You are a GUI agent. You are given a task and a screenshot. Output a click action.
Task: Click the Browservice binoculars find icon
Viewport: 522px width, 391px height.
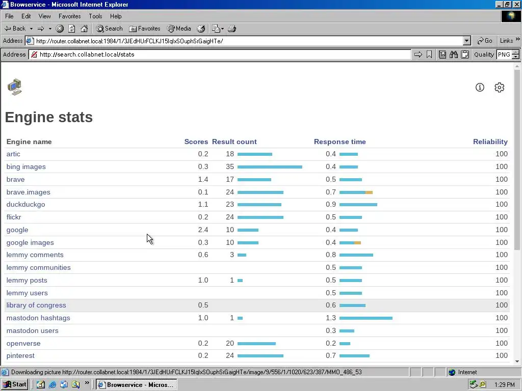coord(453,54)
